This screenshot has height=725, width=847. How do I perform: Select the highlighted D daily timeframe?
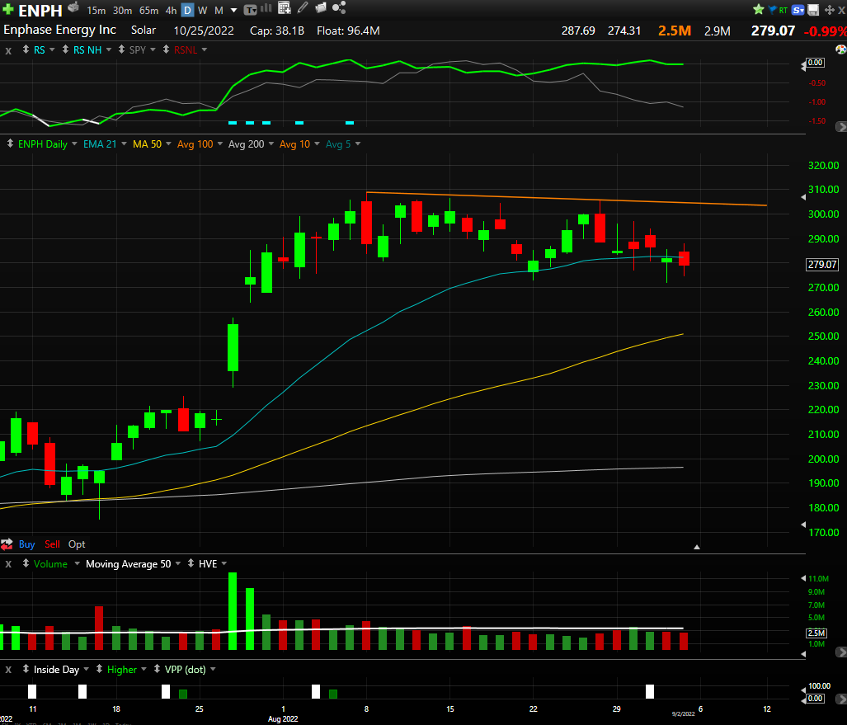(x=187, y=10)
